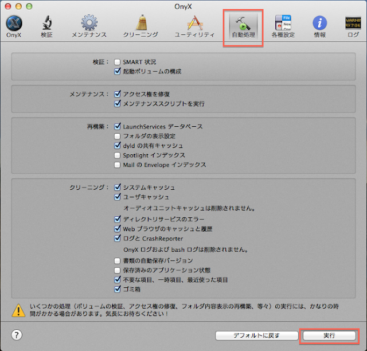
Task: Zoom the OnyX window with green button
Action: pyautogui.click(x=29, y=6)
